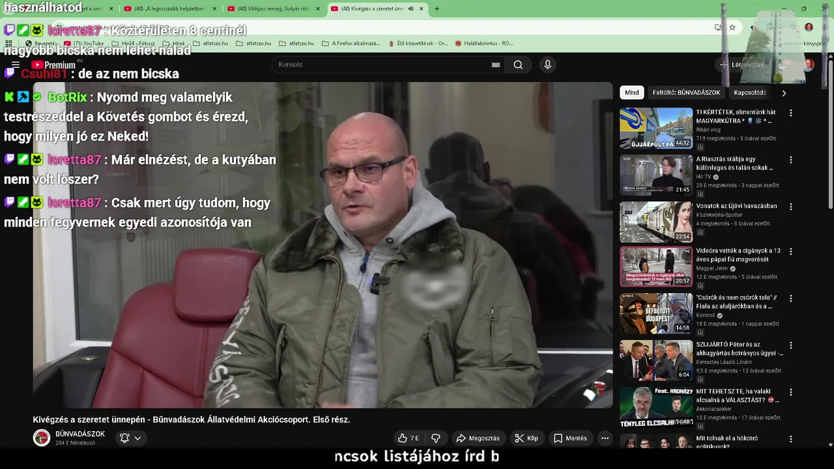This screenshot has width=834, height=469.
Task: Open the Hír24 - Fókusz bookmark folder
Action: (133, 43)
